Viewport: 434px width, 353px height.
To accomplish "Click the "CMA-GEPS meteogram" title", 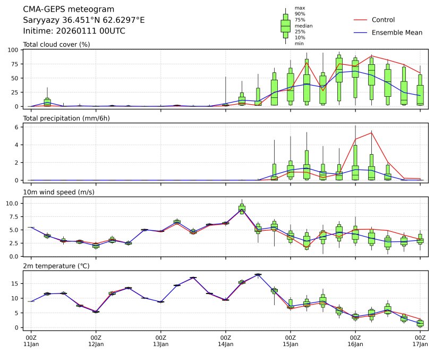I will (69, 9).
